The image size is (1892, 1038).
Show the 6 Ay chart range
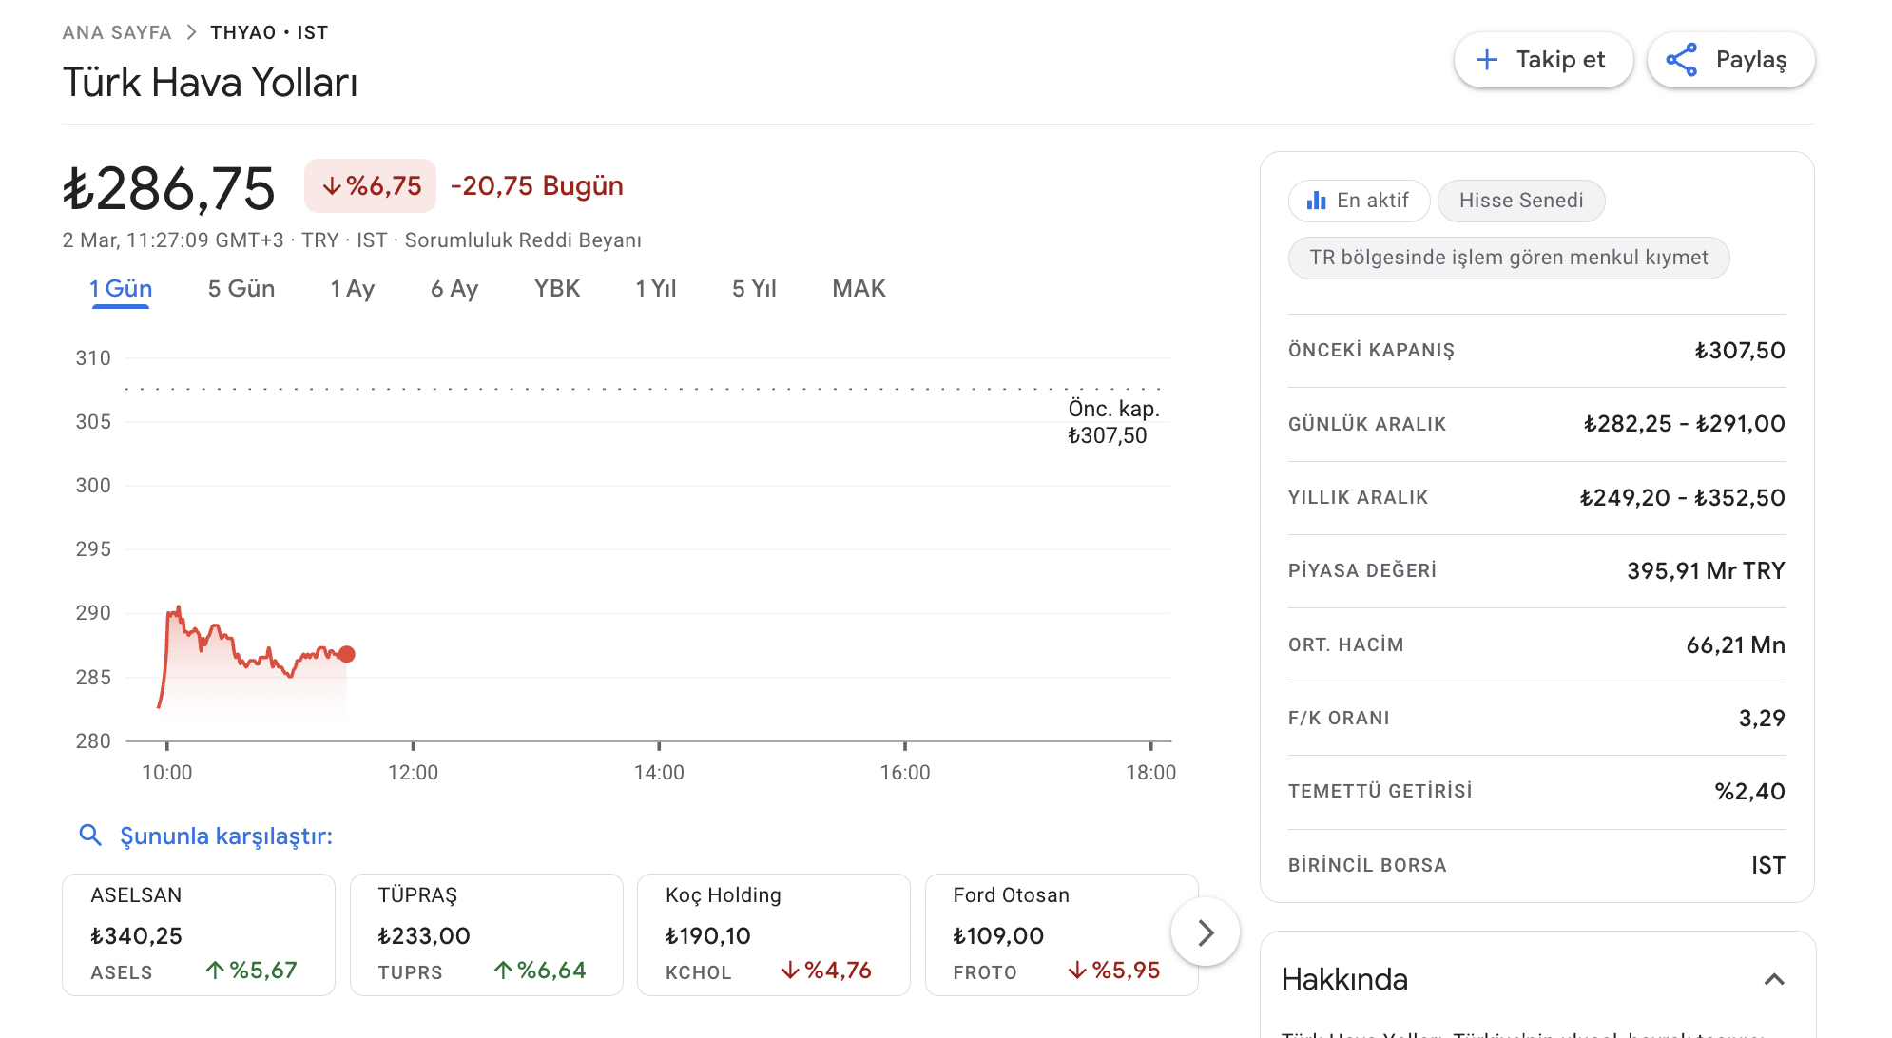point(454,288)
